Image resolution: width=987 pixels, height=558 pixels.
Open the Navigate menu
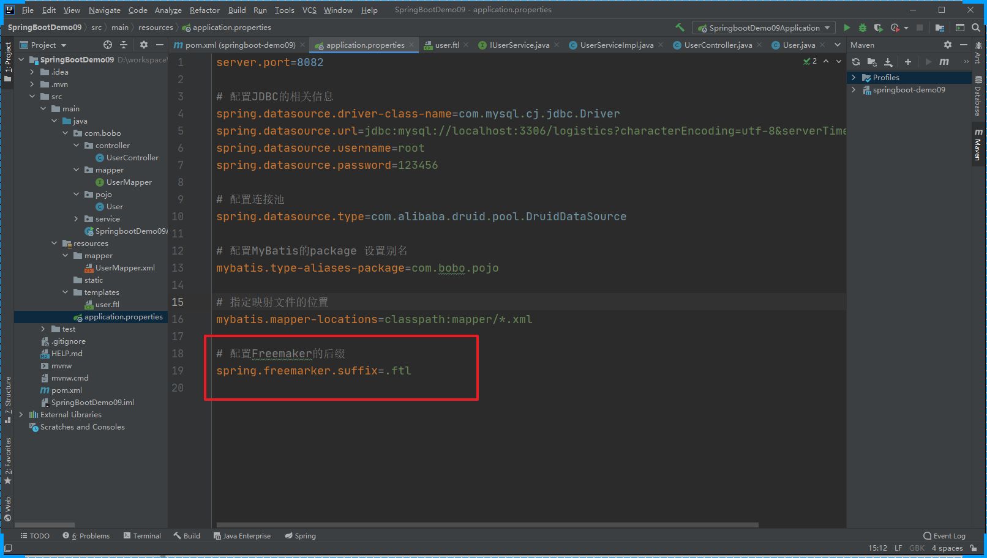tap(105, 10)
